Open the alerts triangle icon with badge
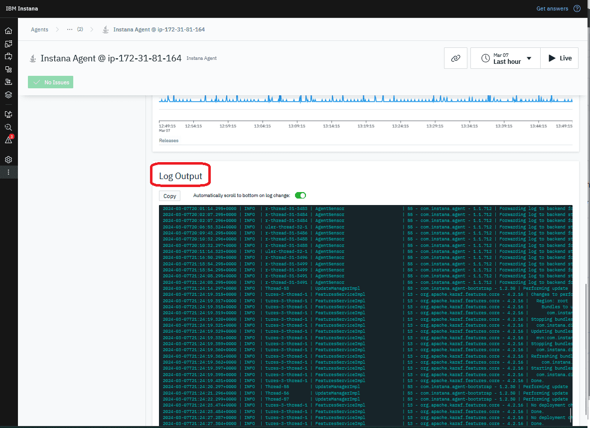590x428 pixels. pos(8,140)
